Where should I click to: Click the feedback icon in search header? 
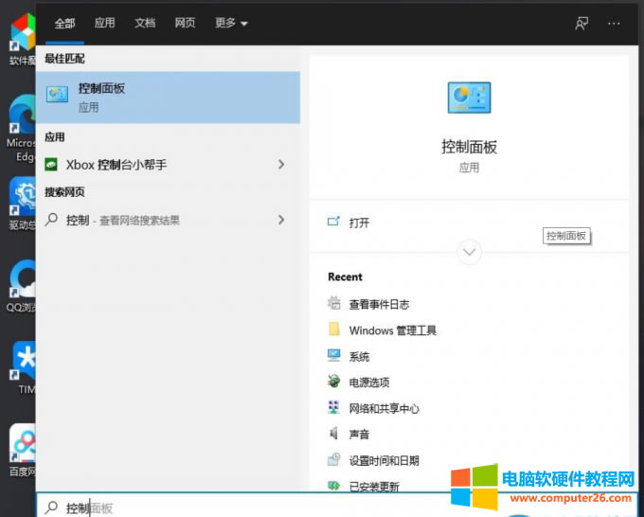click(581, 24)
